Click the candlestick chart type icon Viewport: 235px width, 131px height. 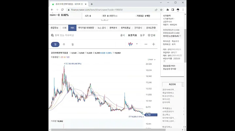point(131,44)
